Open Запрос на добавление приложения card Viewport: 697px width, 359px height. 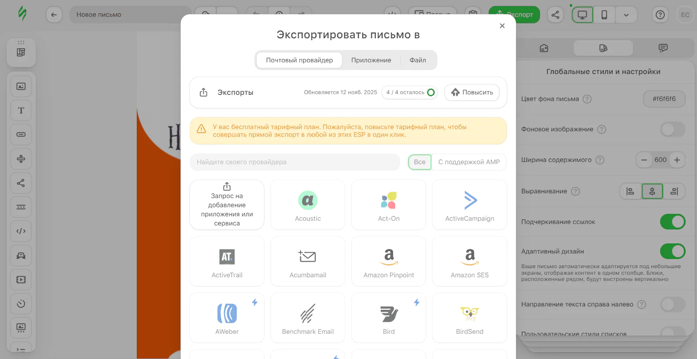[x=227, y=205]
